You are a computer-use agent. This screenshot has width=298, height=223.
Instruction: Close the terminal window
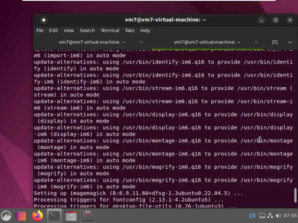tap(290, 20)
